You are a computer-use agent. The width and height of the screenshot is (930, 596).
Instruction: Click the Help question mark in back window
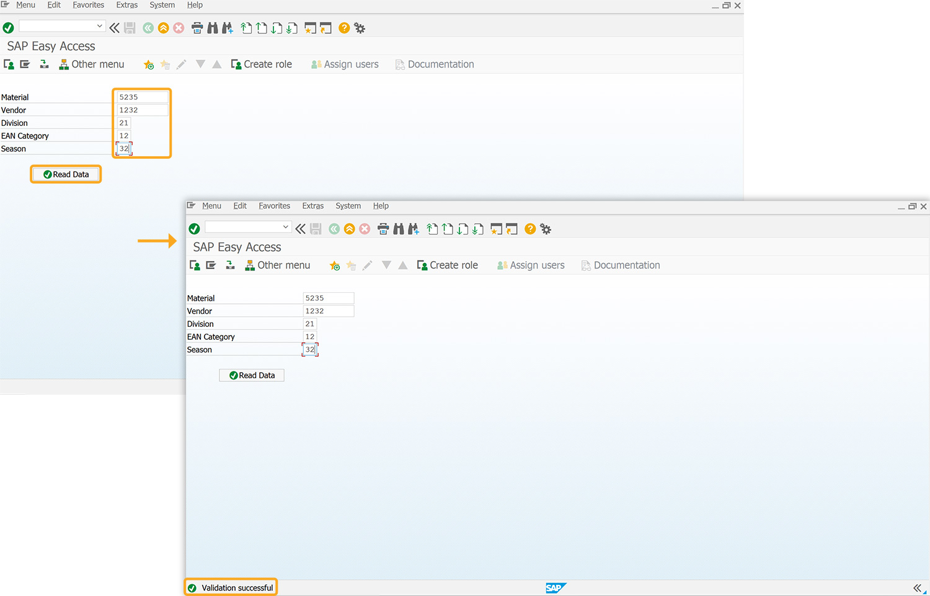pyautogui.click(x=344, y=28)
